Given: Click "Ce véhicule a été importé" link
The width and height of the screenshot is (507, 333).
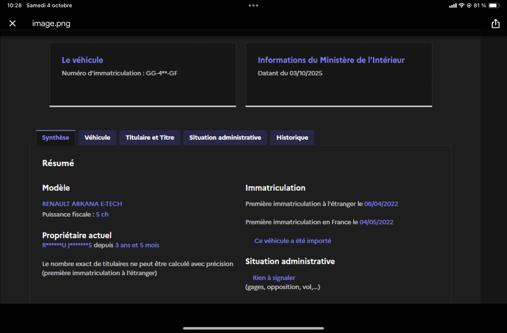Looking at the screenshot, I should click(292, 241).
